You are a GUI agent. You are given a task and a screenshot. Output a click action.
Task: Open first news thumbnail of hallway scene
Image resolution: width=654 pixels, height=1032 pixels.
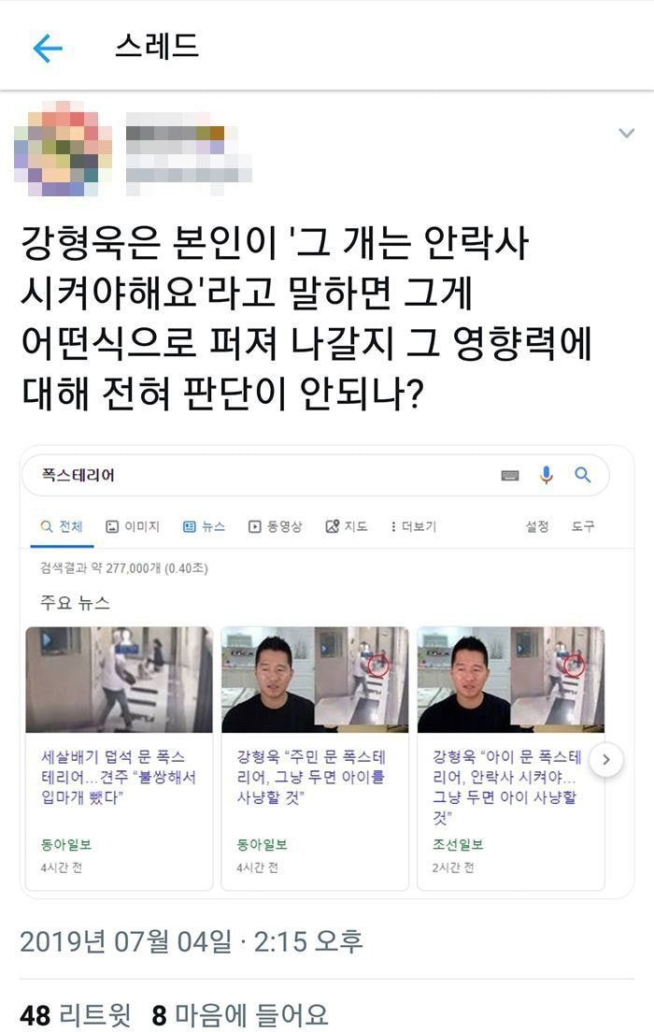pyautogui.click(x=119, y=680)
